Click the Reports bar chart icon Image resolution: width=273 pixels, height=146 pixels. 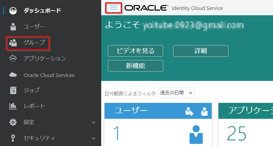pyautogui.click(x=13, y=106)
